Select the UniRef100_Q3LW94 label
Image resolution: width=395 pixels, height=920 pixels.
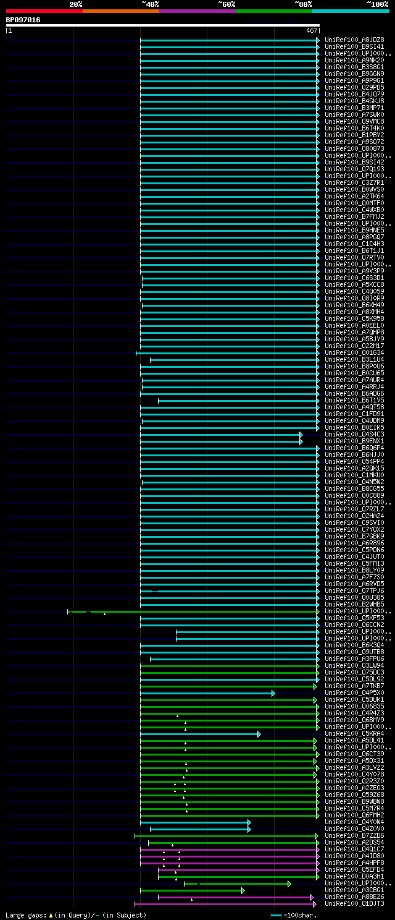(354, 665)
